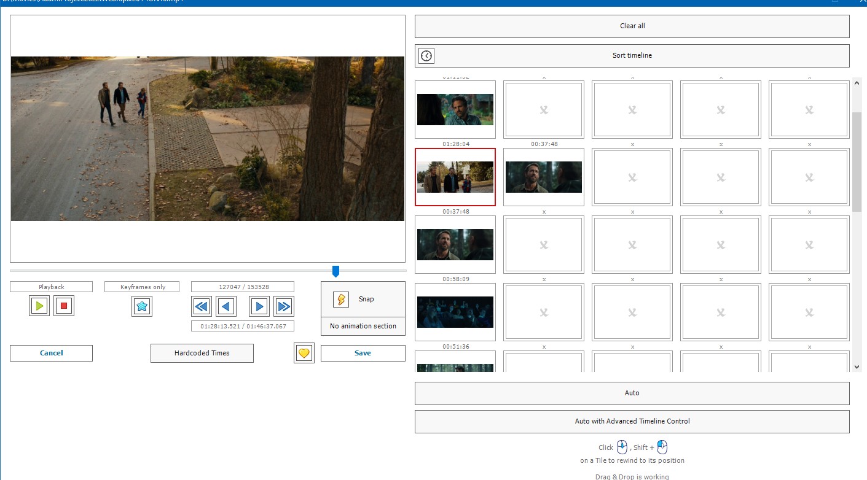Click the Auto button
Screen dimensions: 867x480
click(632, 393)
